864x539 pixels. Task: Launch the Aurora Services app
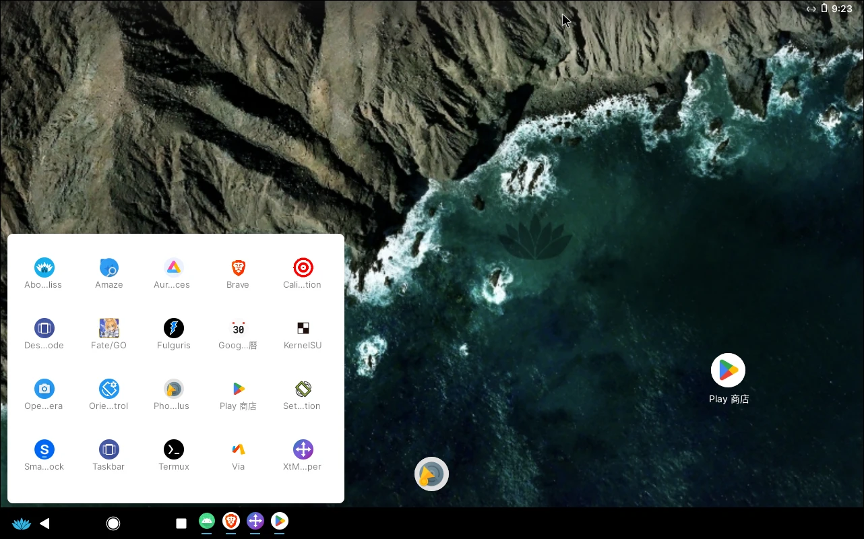point(174,268)
